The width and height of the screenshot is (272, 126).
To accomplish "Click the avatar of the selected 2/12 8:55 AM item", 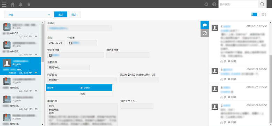I will point(7,63).
